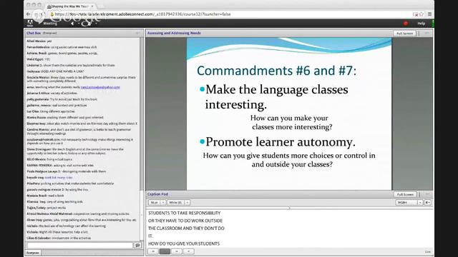Open the Chrome hamburger menu
Screen dimensions: 458x257
pos(429,14)
